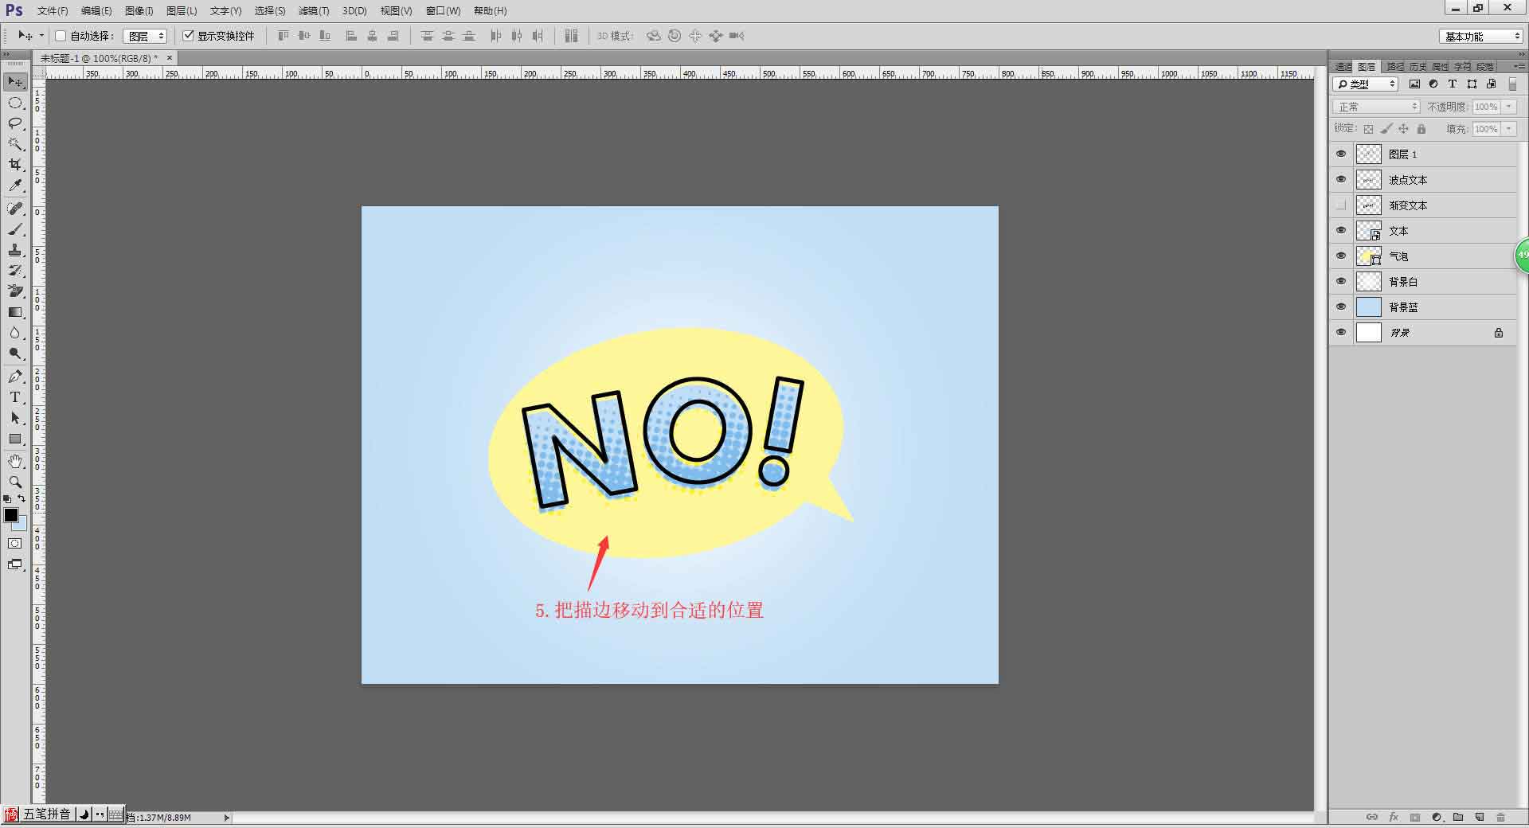Select the Pen tool

pyautogui.click(x=15, y=377)
